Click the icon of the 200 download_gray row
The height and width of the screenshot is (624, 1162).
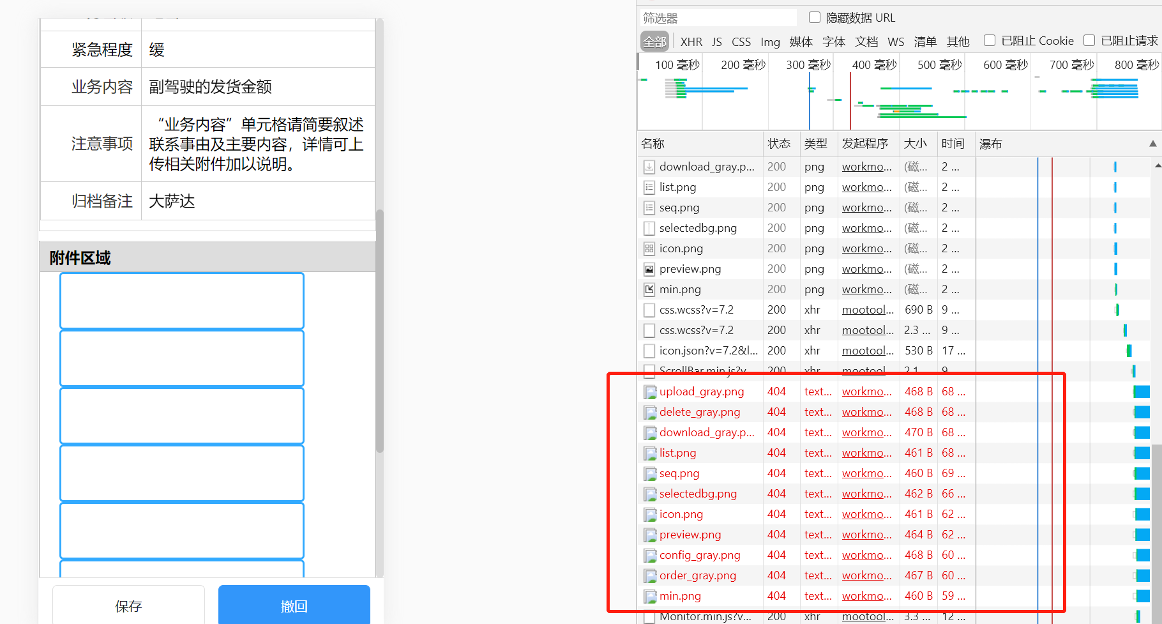click(x=649, y=167)
